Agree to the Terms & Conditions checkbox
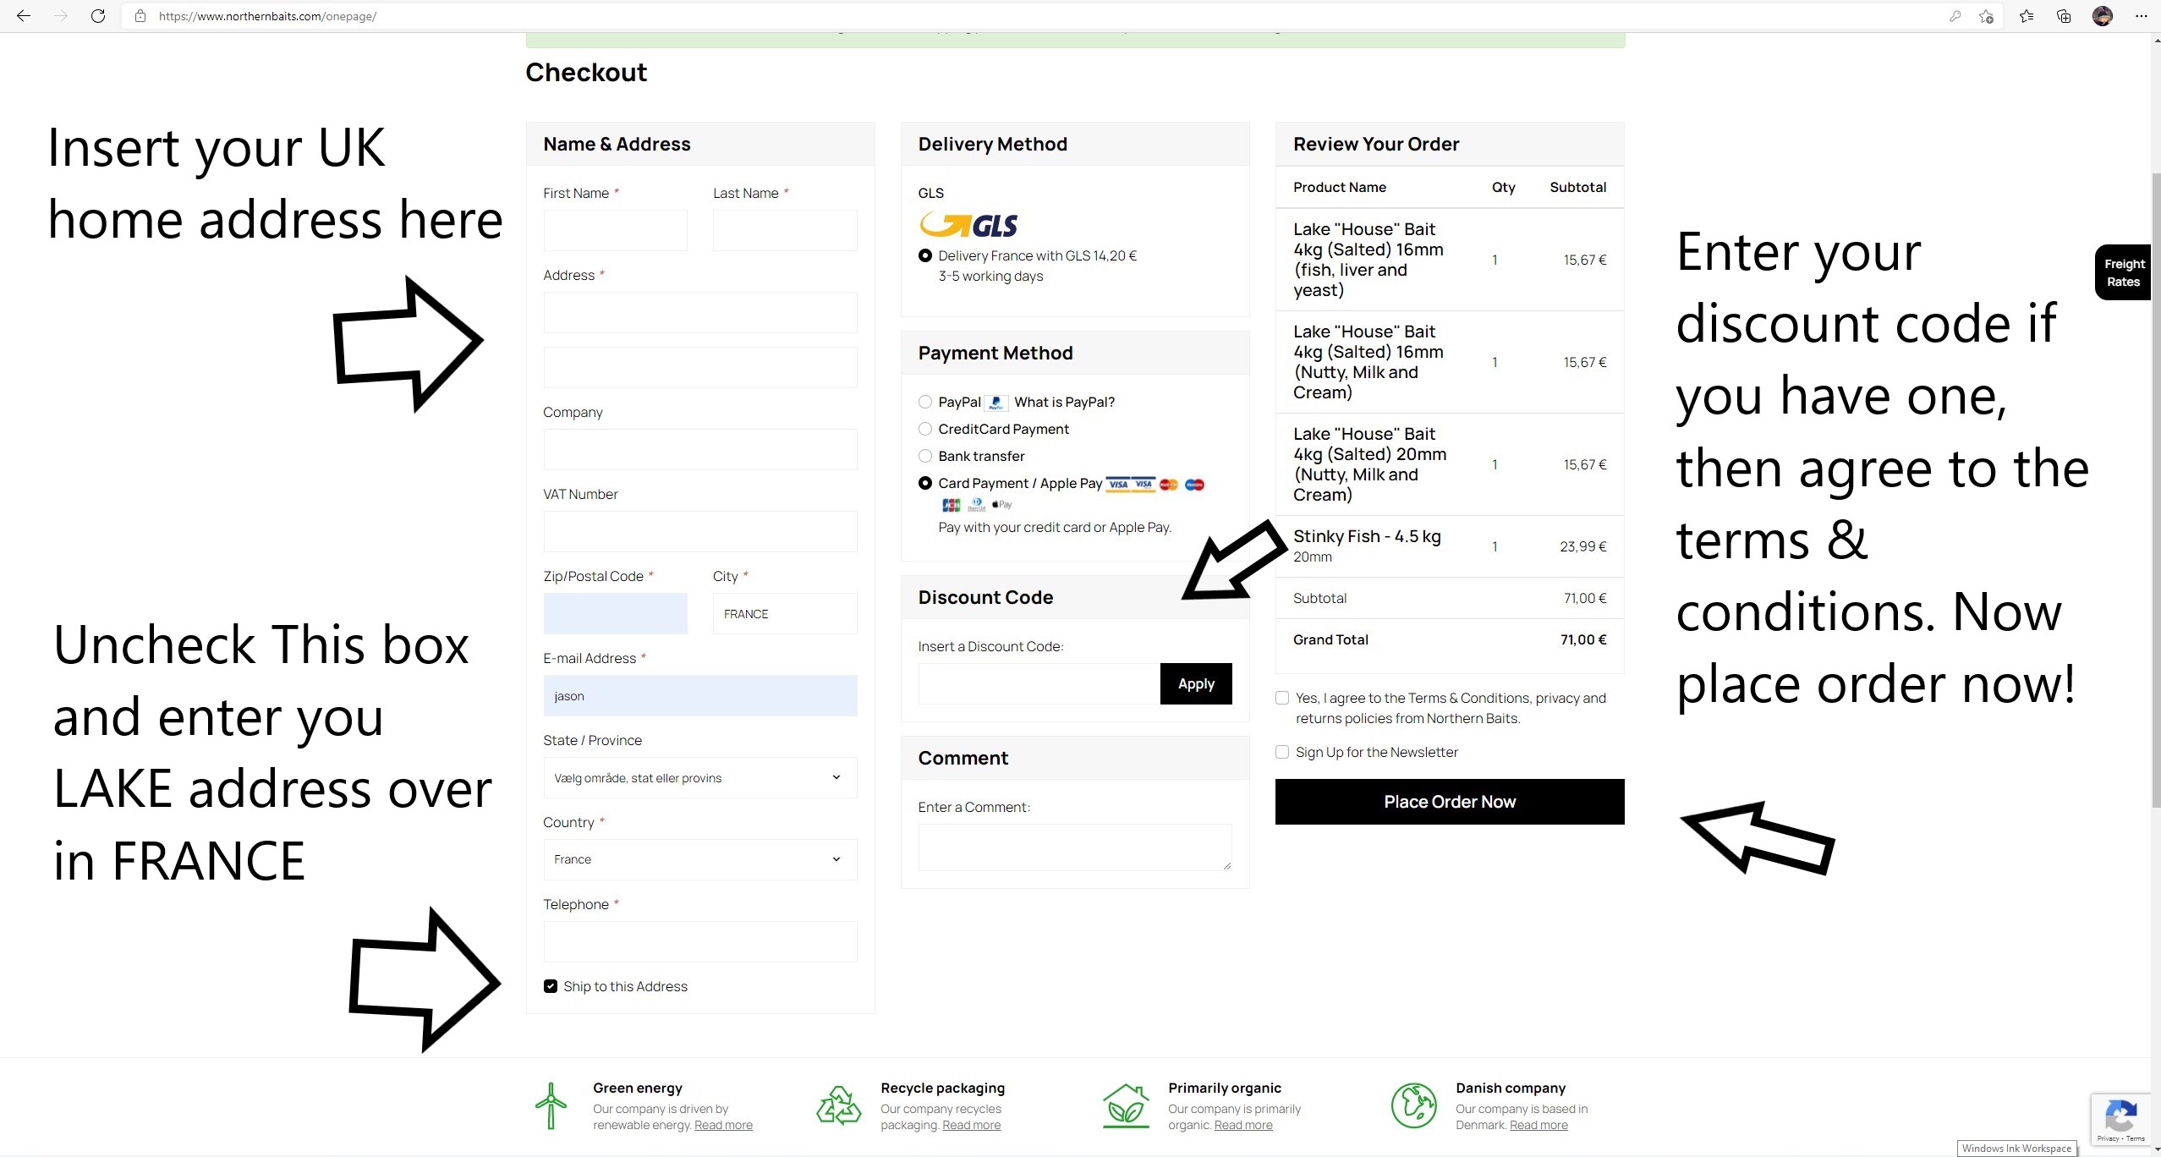The image size is (2161, 1157). point(1282,698)
